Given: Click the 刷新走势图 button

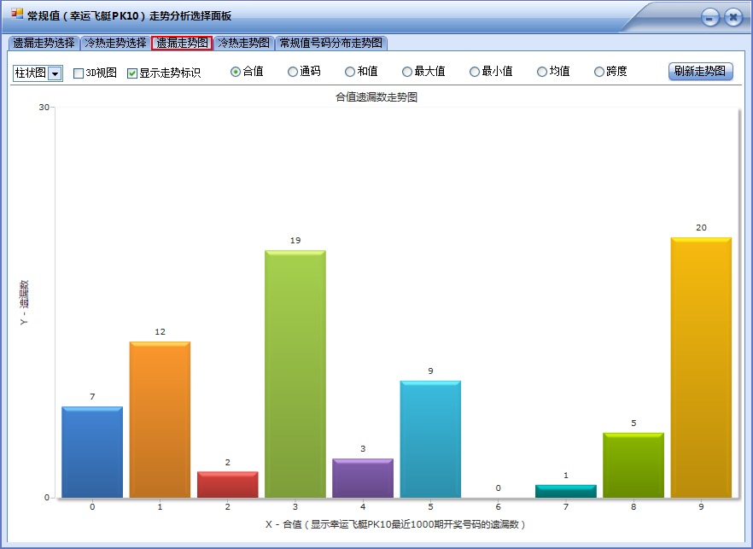Looking at the screenshot, I should 700,72.
